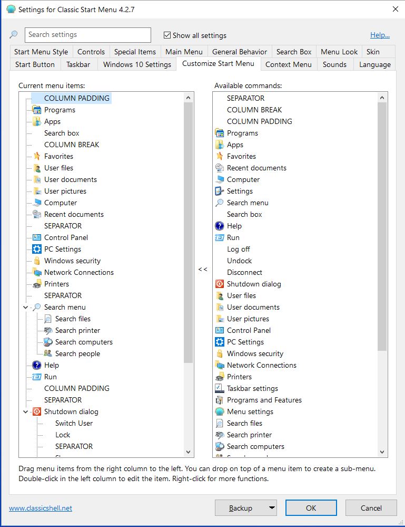405x527 pixels.
Task: Click the Help... link
Action: 380,35
